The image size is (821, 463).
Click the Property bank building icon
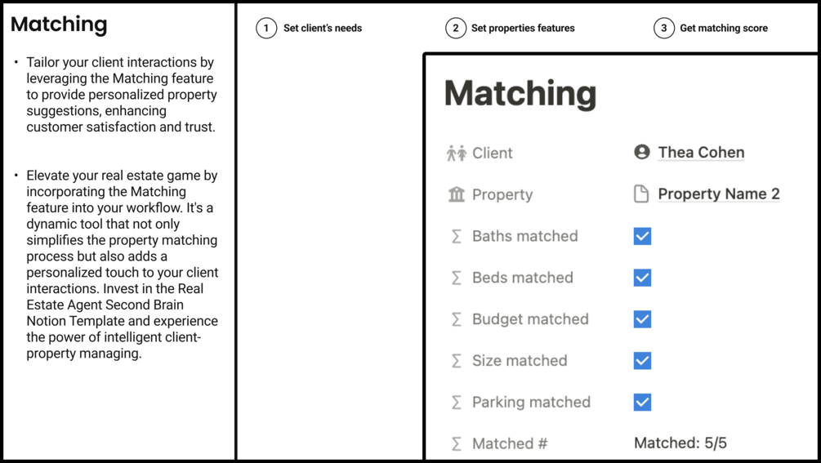(x=456, y=194)
